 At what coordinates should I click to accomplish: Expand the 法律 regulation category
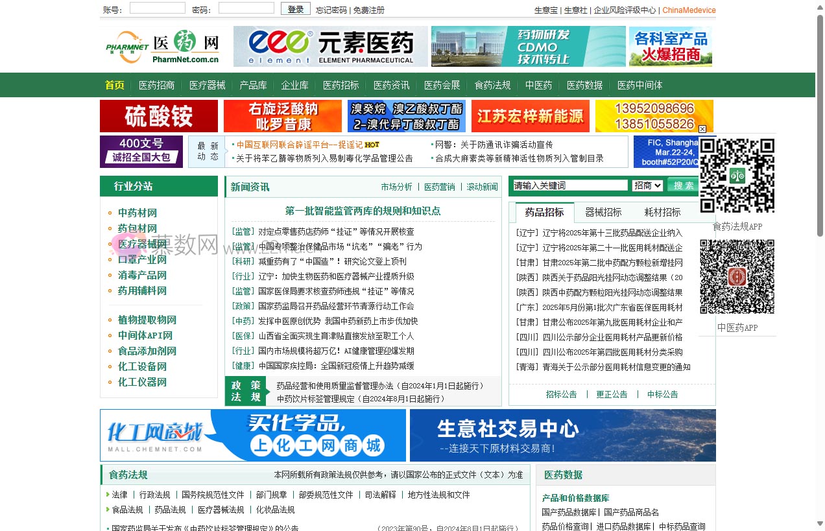point(119,494)
